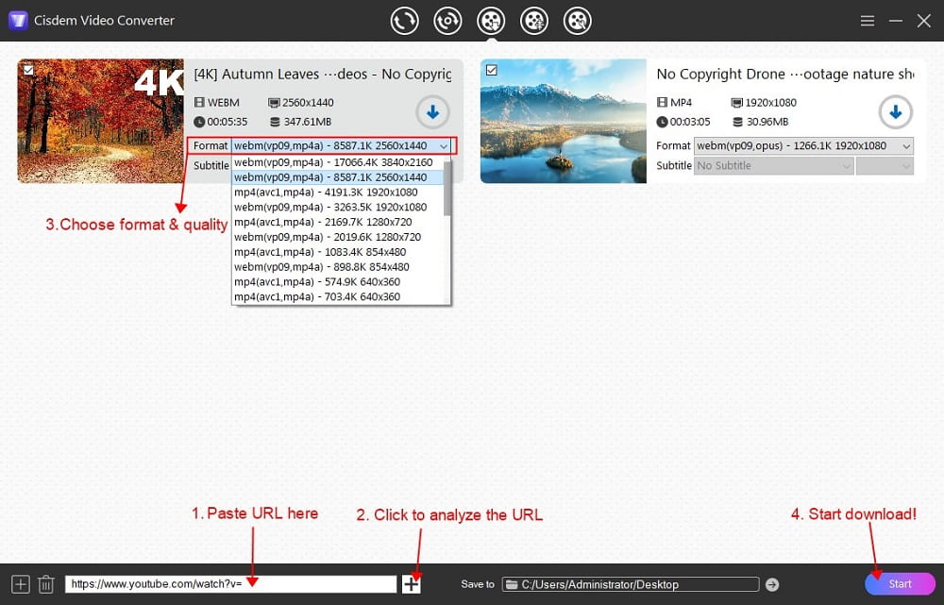
Task: Click the blue download arrow on Autumn Leaves video
Action: tap(432, 111)
